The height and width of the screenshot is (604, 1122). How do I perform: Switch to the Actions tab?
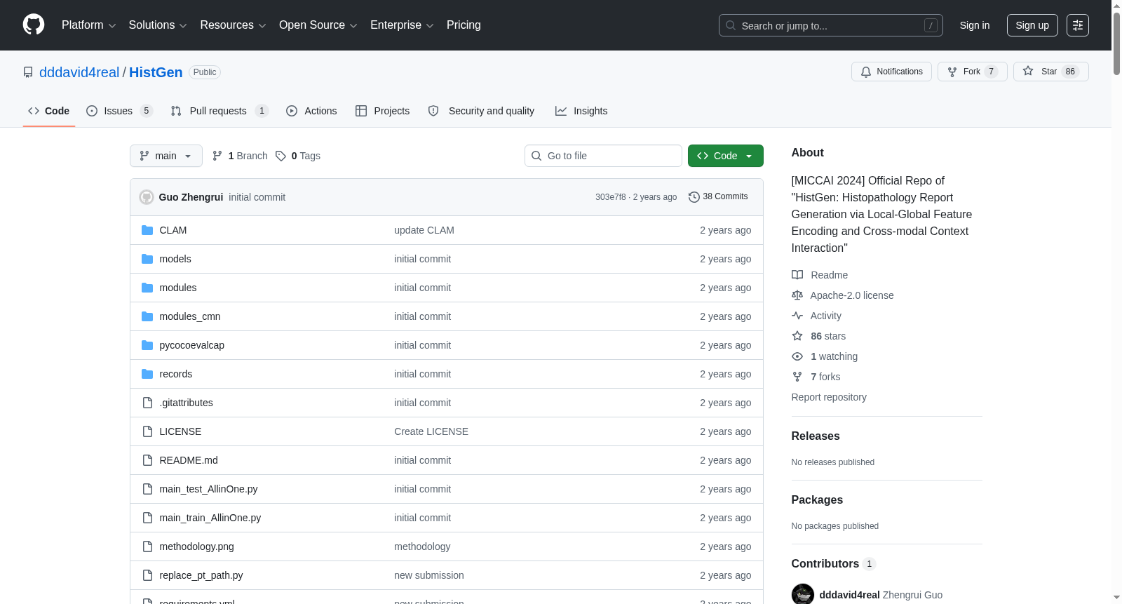tap(311, 111)
